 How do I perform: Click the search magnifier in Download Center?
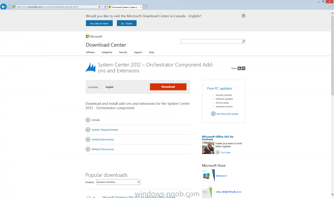(x=243, y=41)
